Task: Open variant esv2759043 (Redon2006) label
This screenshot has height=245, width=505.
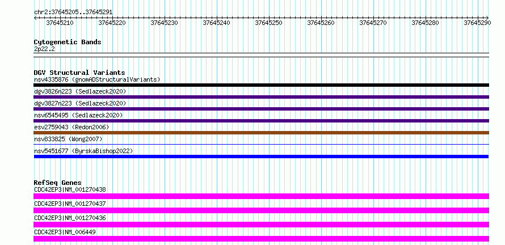Action: [x=71, y=127]
